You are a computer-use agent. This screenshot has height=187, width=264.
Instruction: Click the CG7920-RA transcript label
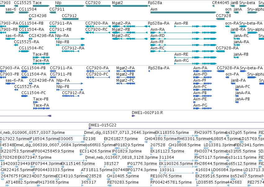click(97, 23)
